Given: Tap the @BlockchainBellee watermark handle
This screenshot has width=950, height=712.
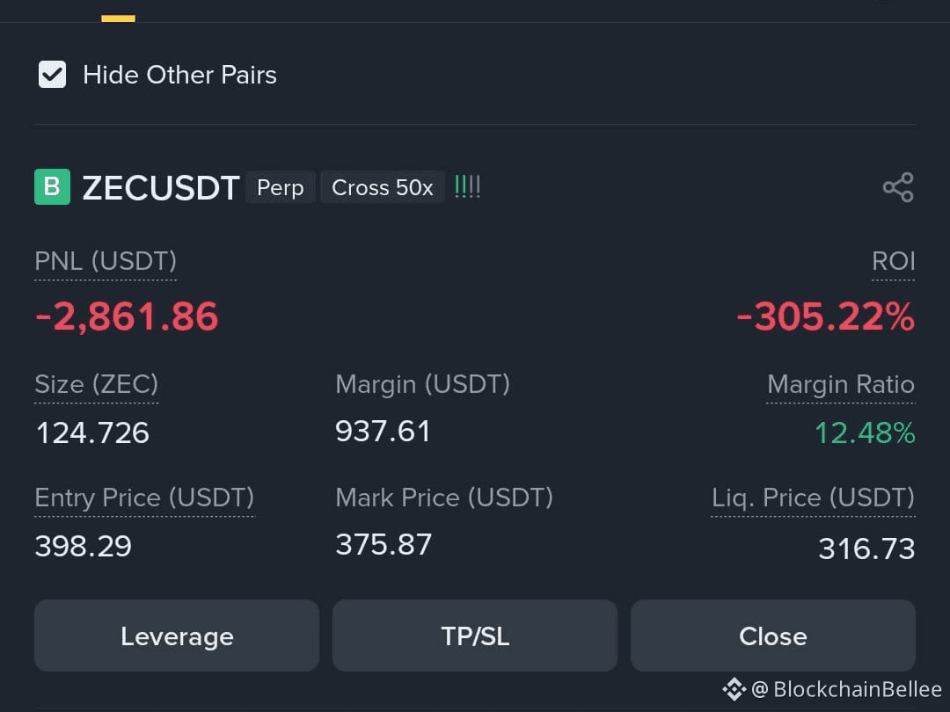Looking at the screenshot, I should (846, 689).
